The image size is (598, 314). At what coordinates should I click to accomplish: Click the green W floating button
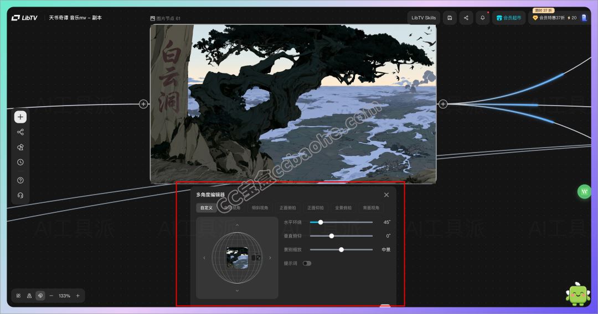[x=584, y=191]
